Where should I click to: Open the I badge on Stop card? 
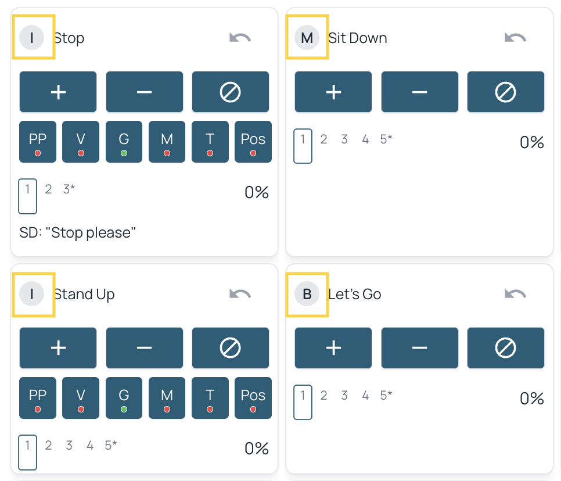tap(32, 37)
